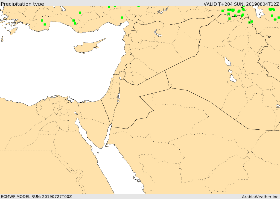Click the green precipitation square near Iskenderun
This screenshot has height=199, width=280.
[122, 17]
